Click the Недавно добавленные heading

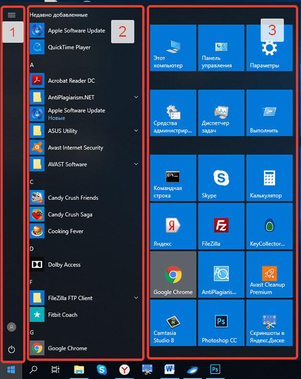coord(59,15)
